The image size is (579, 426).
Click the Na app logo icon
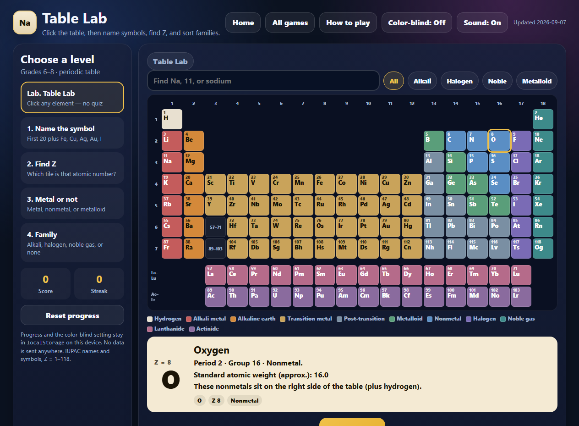(25, 22)
